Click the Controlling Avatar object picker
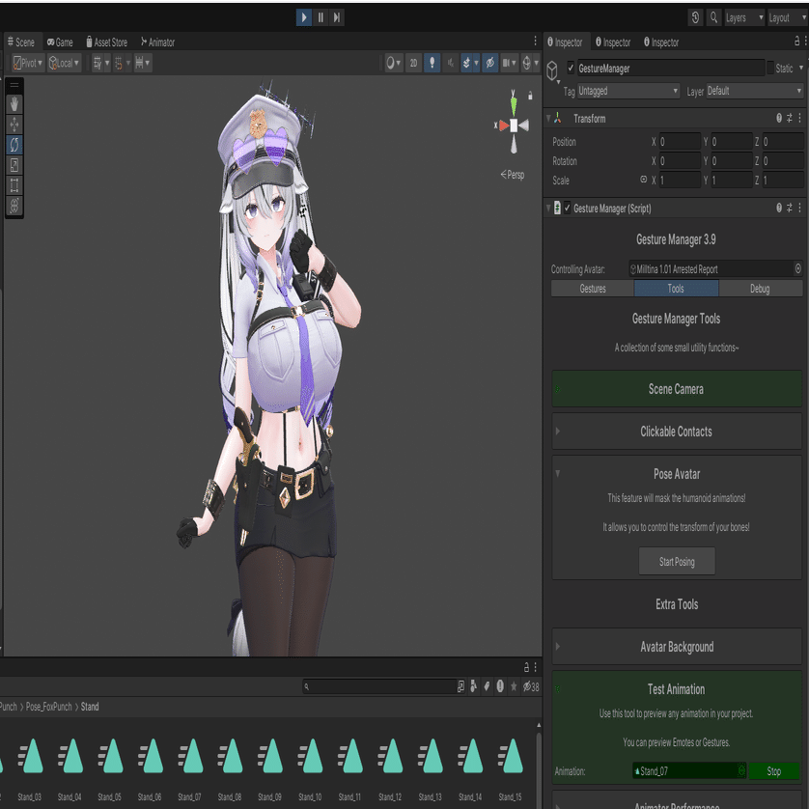Screen dimensions: 809x809 pyautogui.click(x=798, y=268)
